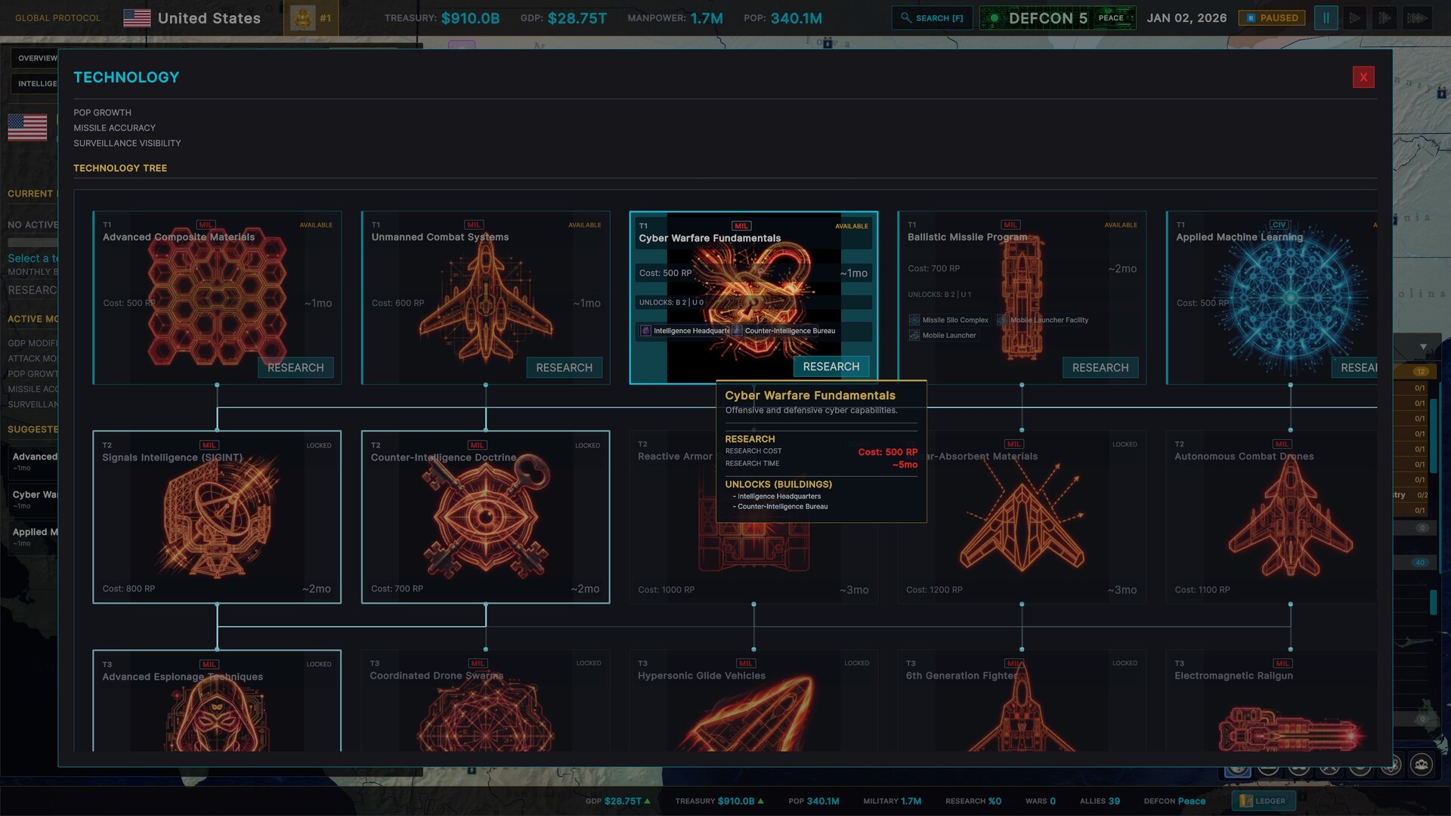
Task: Click the Intelligence Headquarters unlock chip
Action: click(x=686, y=331)
